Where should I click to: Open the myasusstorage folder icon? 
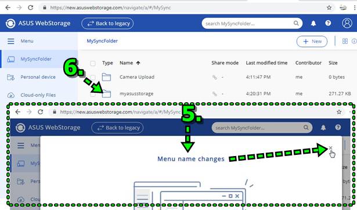pyautogui.click(x=106, y=93)
